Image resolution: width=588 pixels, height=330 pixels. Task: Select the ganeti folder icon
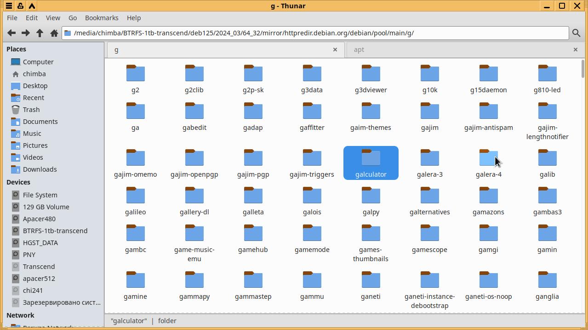pos(371,280)
